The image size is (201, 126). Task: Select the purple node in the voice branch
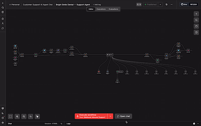point(58,50)
